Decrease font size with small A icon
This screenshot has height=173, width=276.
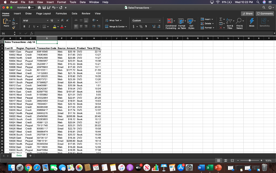click(x=67, y=21)
